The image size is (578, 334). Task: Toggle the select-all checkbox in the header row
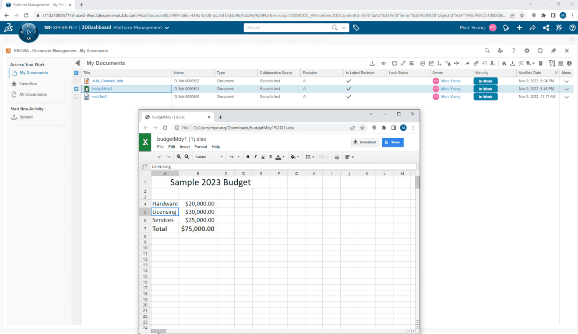pyautogui.click(x=76, y=73)
